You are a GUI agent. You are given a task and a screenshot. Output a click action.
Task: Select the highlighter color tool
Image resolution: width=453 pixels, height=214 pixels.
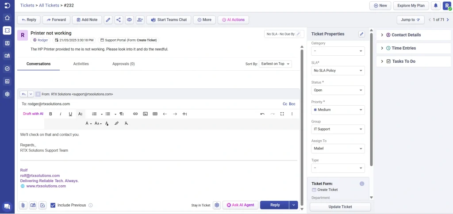click(116, 123)
